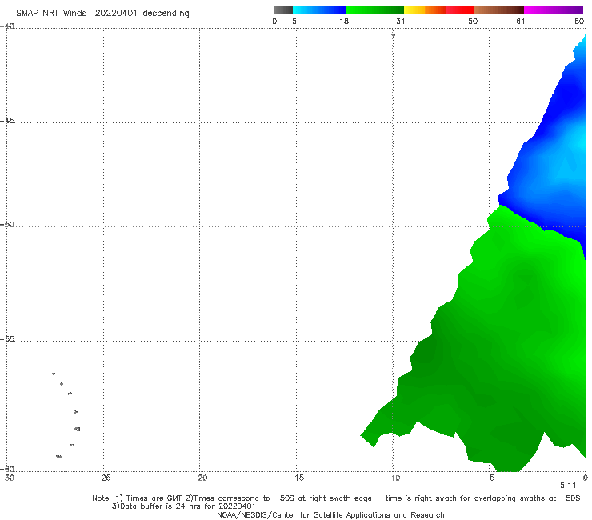Screen dimensions: 592x520
Task: Click the y-axis label '-45'
Action: click(7, 121)
